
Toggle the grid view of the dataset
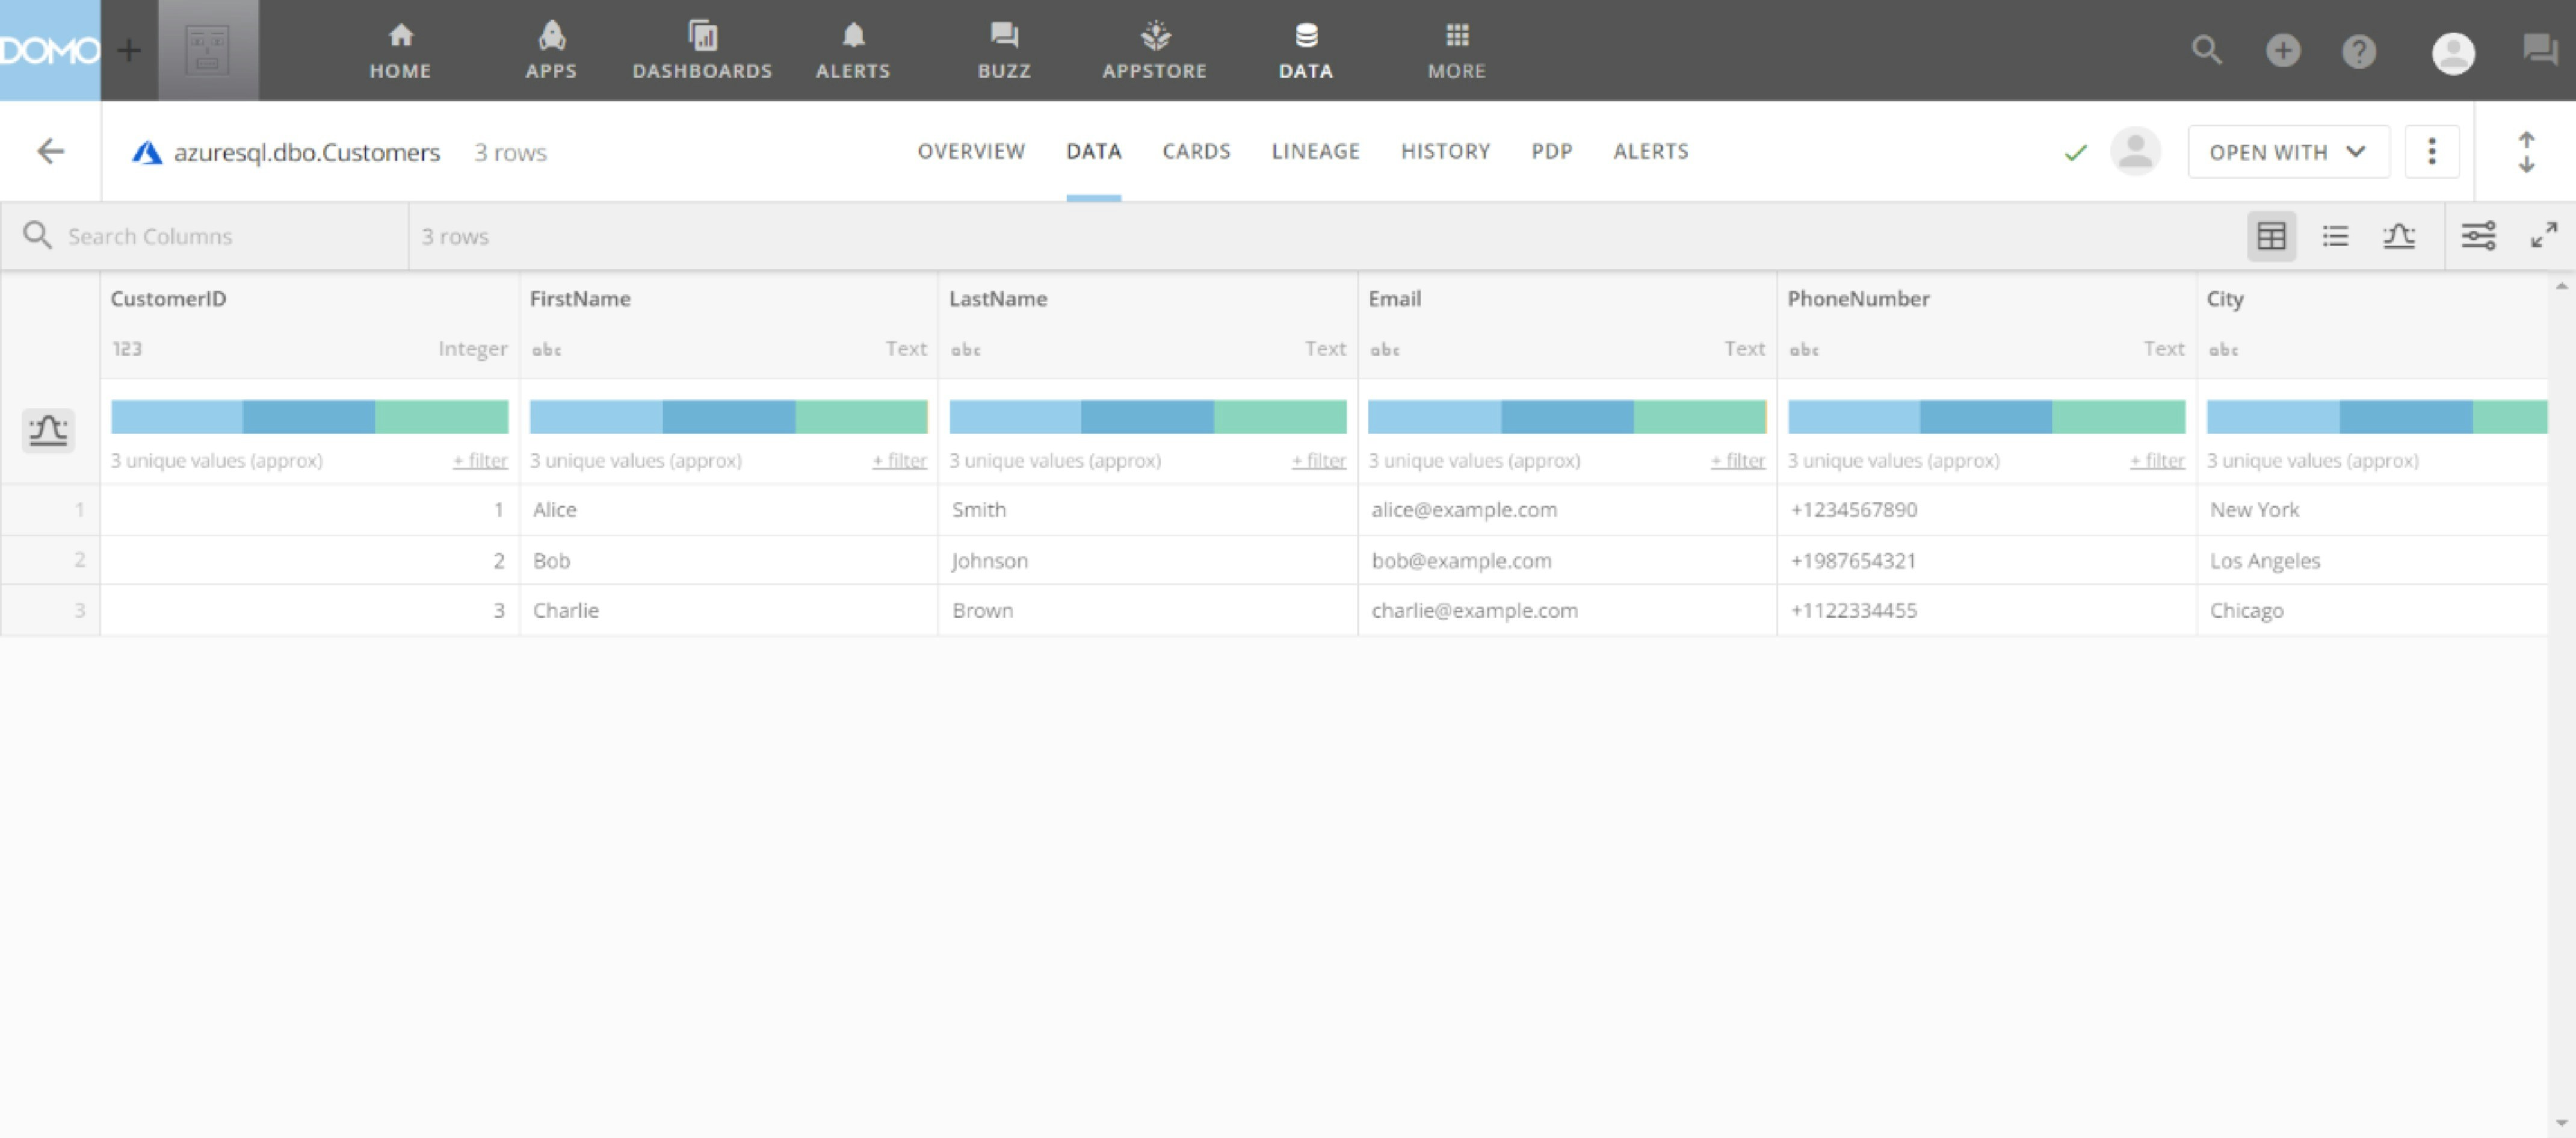pos(2273,236)
